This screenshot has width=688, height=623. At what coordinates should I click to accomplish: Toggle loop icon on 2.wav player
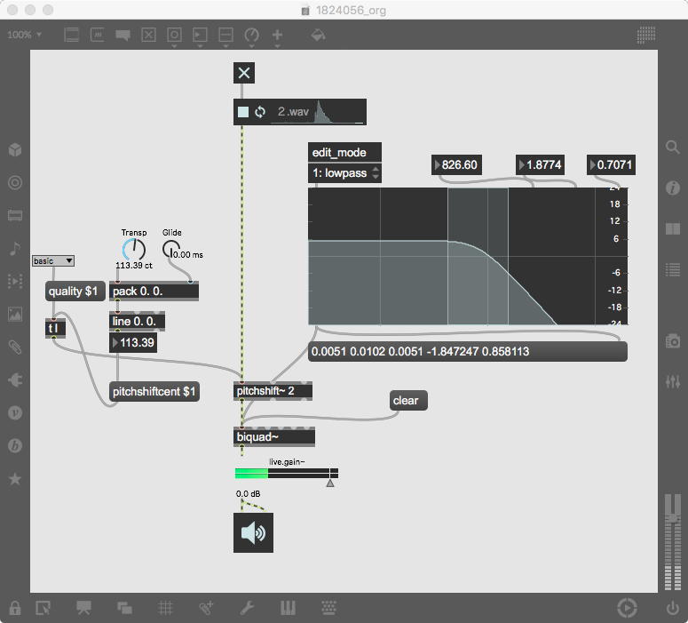coord(260,112)
